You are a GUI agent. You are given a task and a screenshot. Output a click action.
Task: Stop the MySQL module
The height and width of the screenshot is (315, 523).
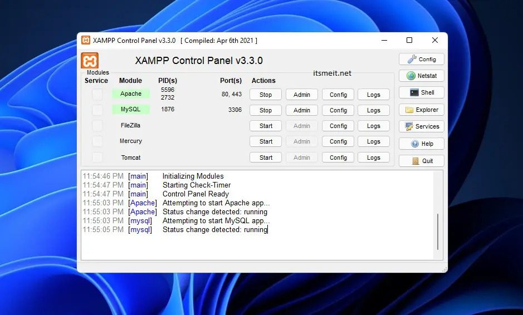pyautogui.click(x=266, y=110)
